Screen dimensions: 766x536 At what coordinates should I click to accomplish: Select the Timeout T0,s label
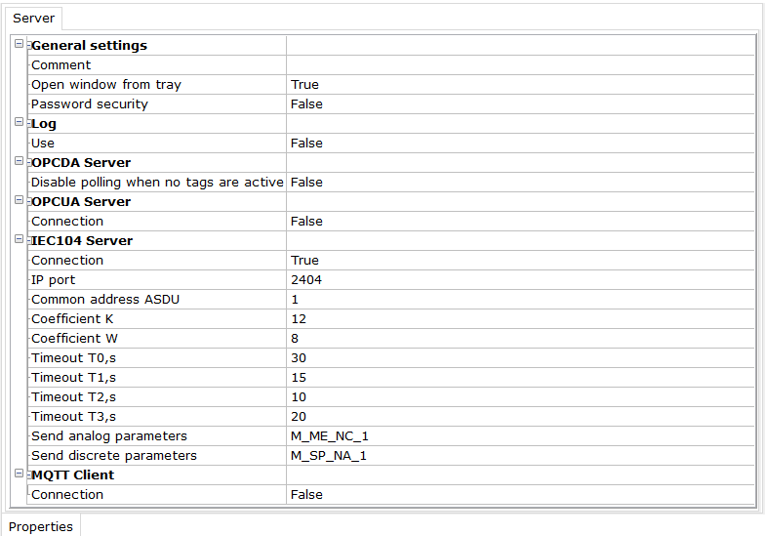point(74,358)
